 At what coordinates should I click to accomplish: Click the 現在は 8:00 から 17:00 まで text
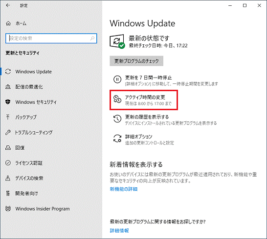click(148, 103)
